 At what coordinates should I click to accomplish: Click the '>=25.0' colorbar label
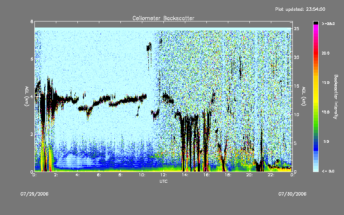[328, 24]
